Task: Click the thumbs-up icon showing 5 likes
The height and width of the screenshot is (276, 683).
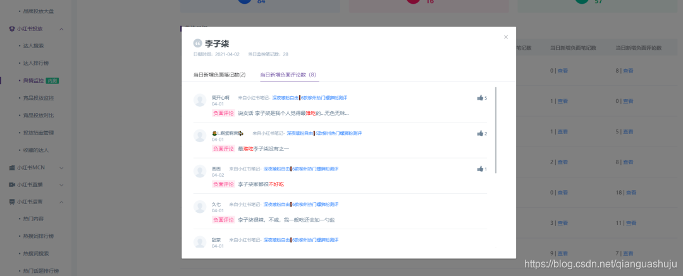Action: click(480, 97)
